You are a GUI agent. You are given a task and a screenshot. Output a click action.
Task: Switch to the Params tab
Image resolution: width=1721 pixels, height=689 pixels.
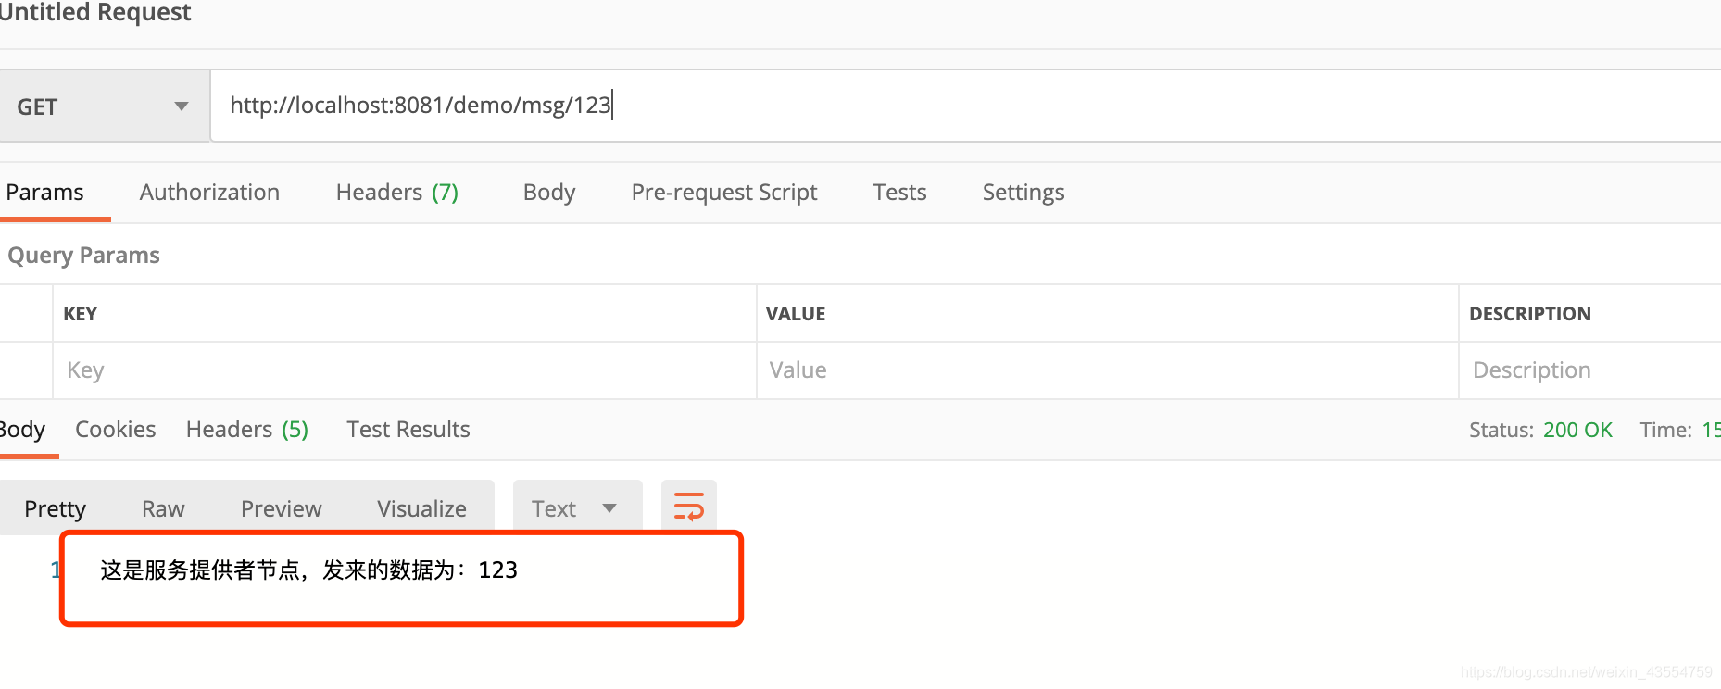[x=44, y=192]
